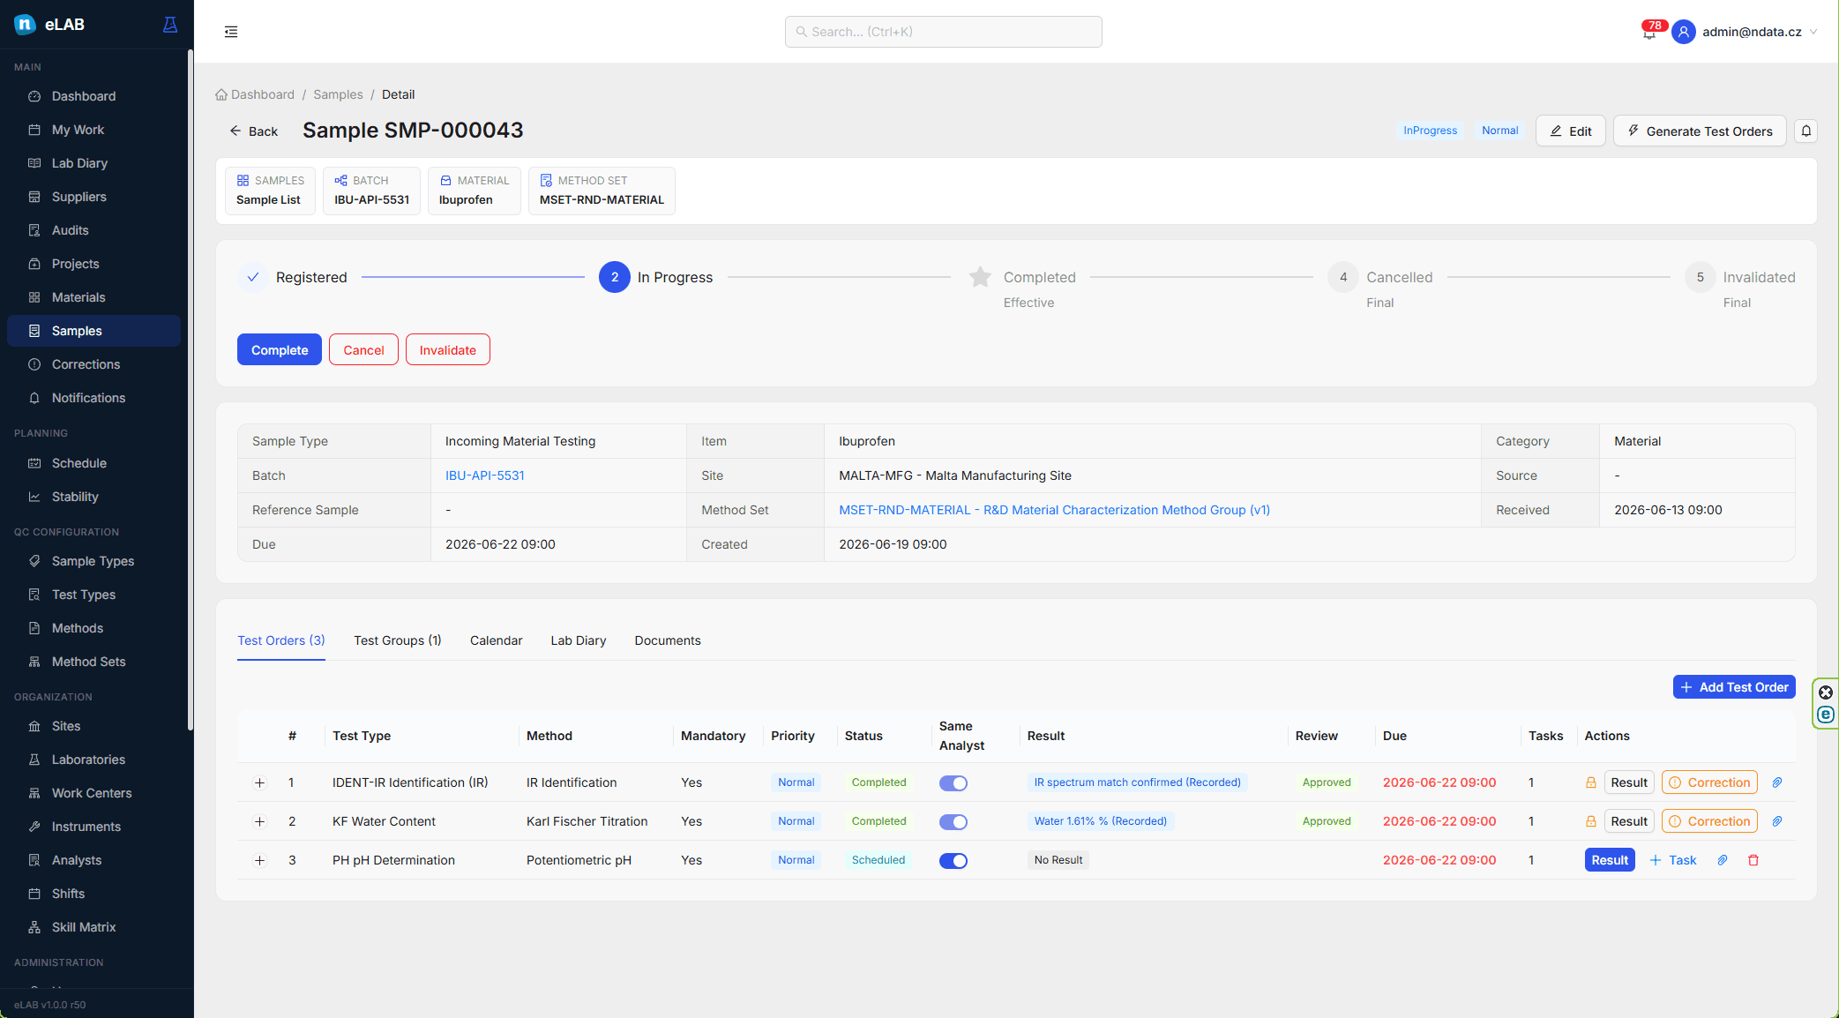1839x1018 pixels.
Task: Click the red Cancel button
Action: 363,349
